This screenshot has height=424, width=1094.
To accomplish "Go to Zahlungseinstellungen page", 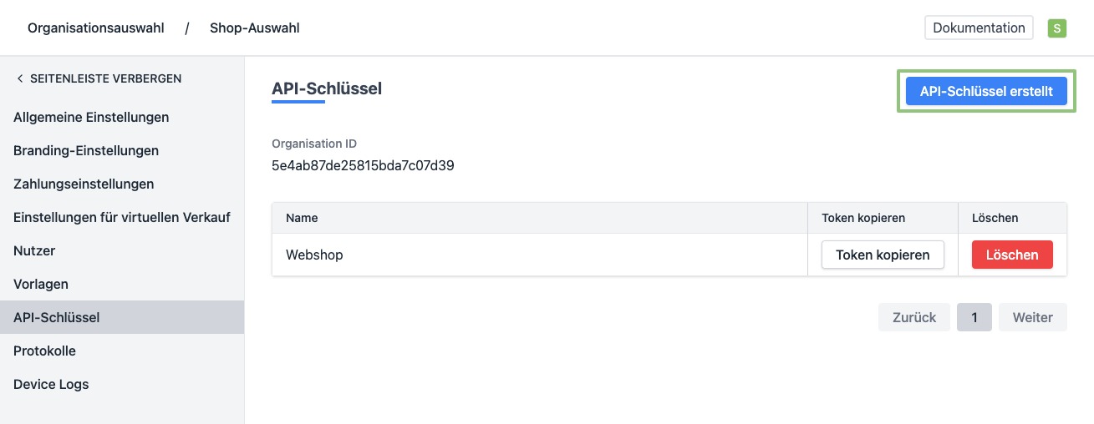I will [x=84, y=184].
